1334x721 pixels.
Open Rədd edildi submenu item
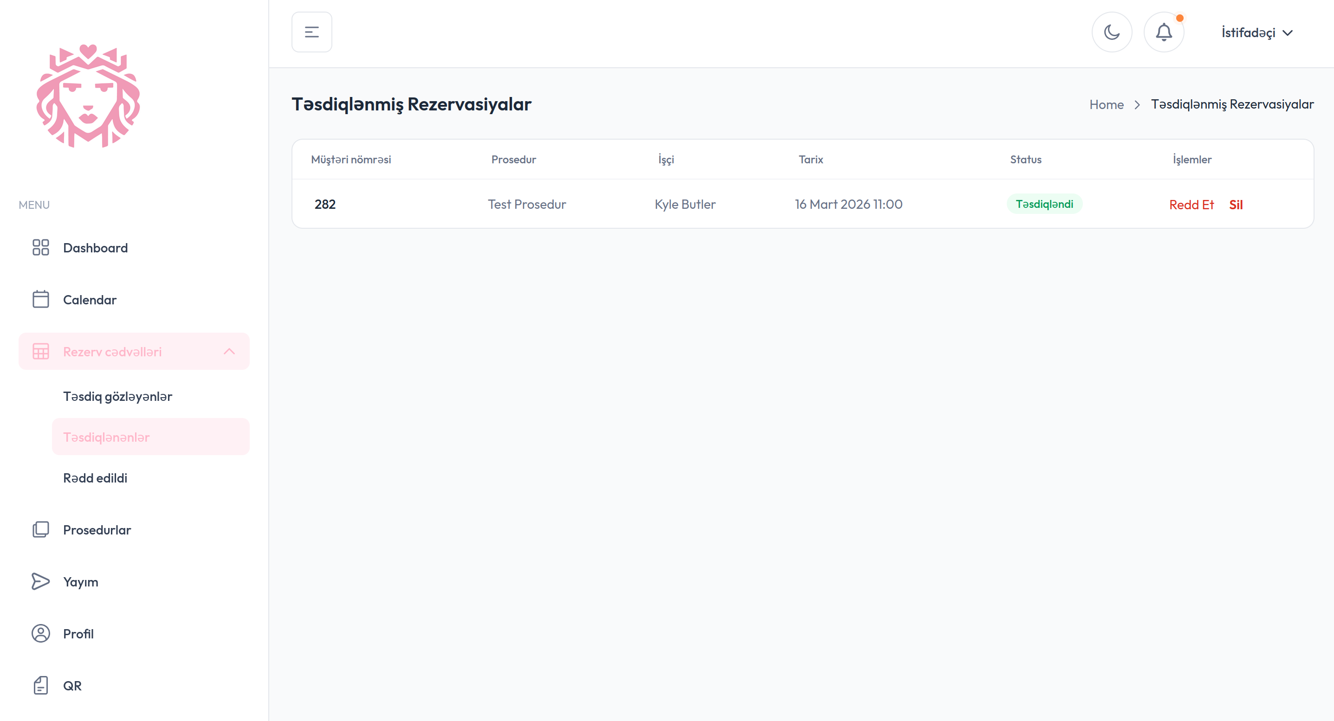tap(95, 478)
